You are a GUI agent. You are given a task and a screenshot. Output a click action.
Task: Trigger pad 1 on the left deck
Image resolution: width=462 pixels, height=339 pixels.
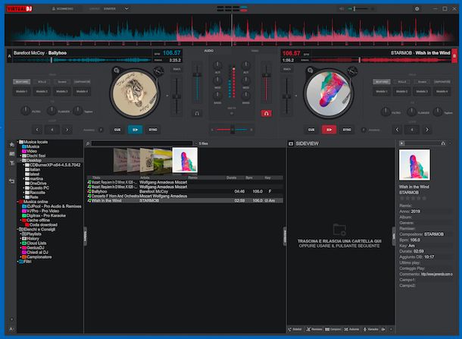21,92
